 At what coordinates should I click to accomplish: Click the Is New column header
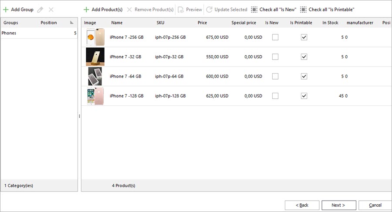[x=272, y=23]
